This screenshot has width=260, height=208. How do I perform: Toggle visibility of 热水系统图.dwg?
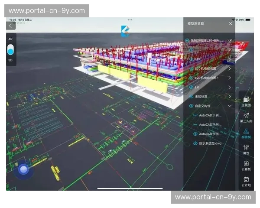click(195, 143)
